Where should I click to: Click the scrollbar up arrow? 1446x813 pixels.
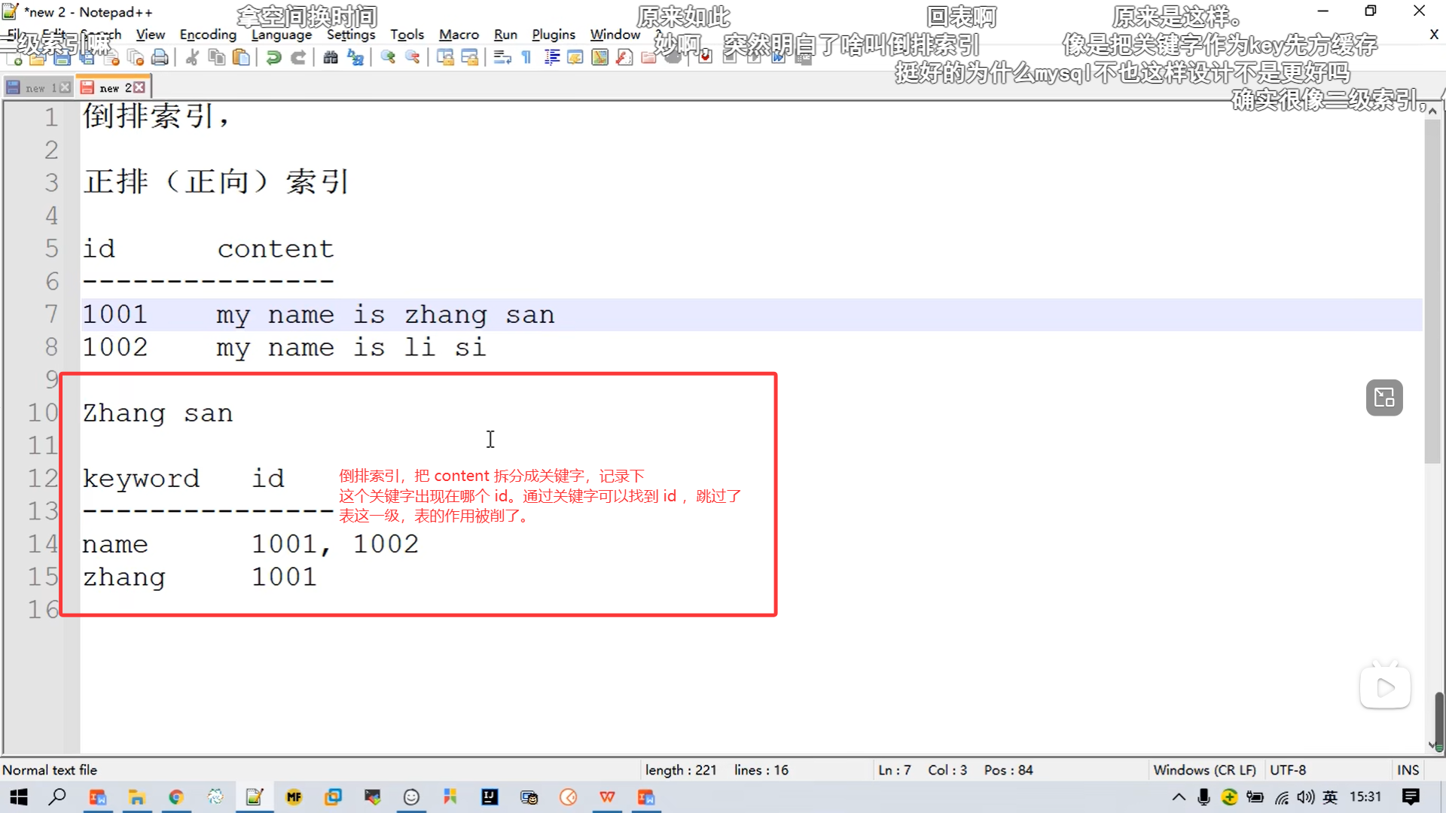pos(1432,111)
